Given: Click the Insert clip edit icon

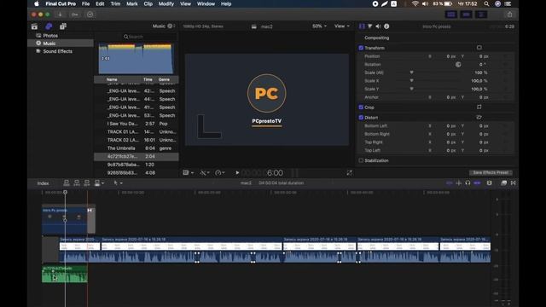Looking at the screenshot, I should click(77, 183).
